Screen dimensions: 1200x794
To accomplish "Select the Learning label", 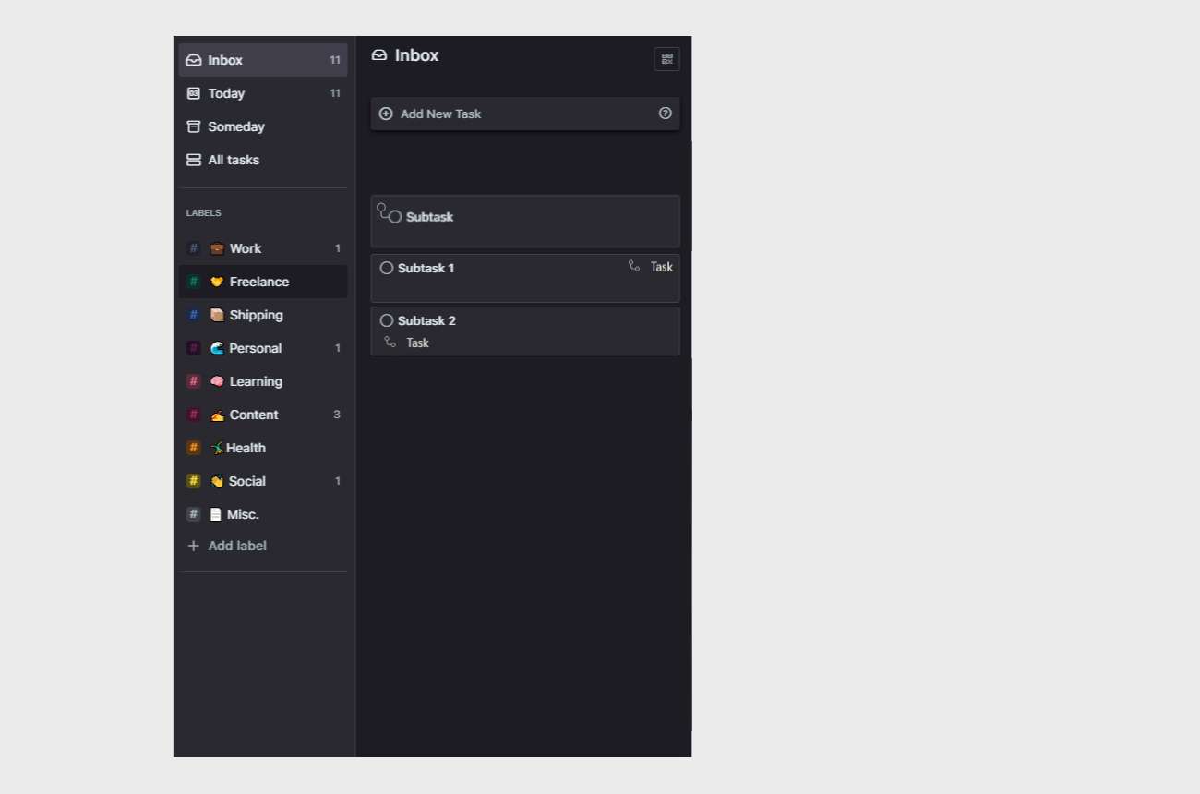I will pyautogui.click(x=263, y=381).
